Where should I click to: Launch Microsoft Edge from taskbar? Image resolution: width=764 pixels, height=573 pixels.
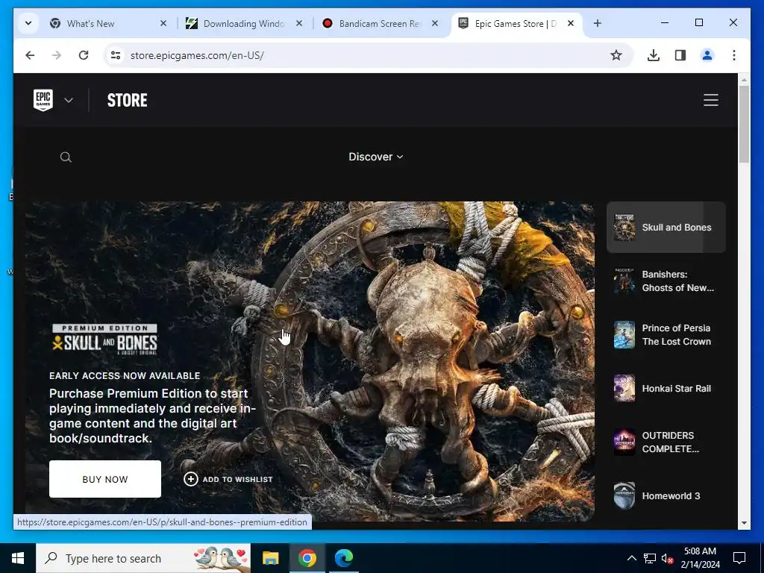[x=343, y=558]
